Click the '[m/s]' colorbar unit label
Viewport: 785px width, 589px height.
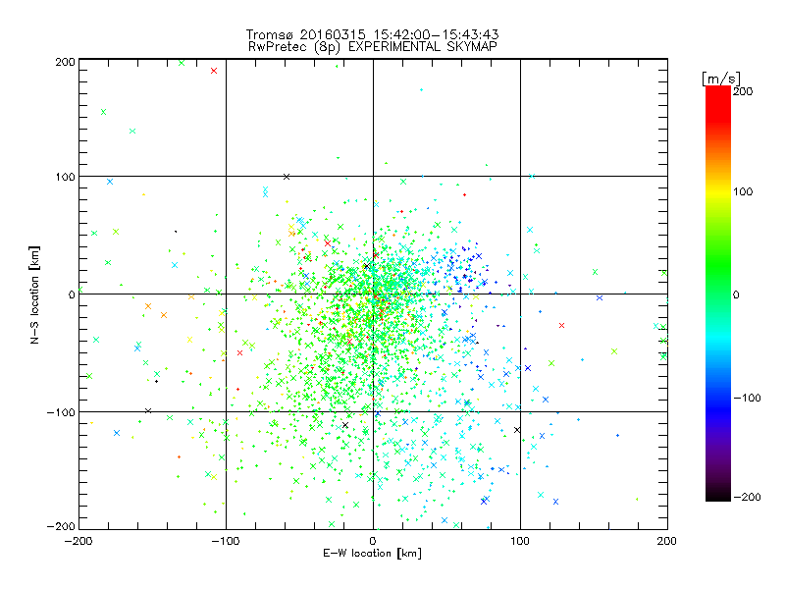720,79
